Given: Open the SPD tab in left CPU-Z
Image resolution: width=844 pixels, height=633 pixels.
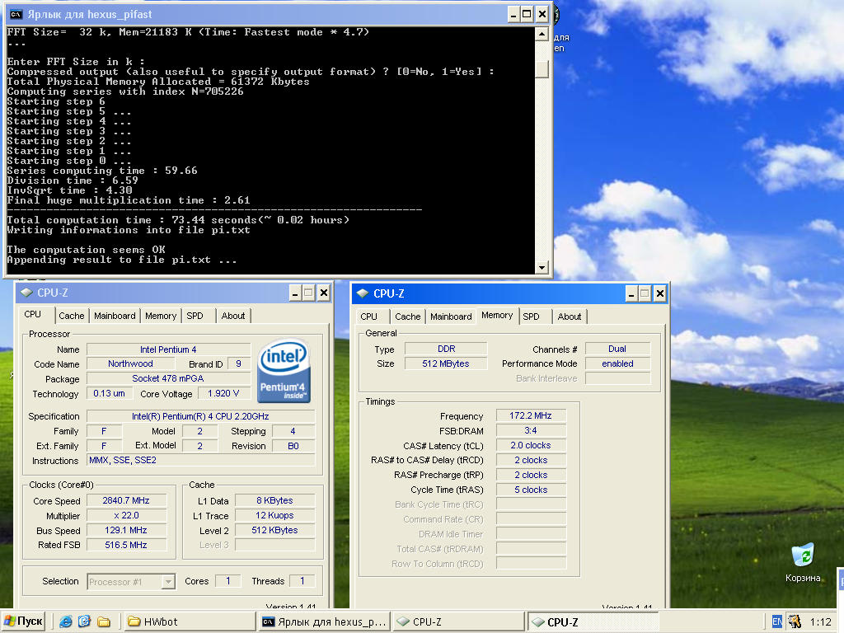Looking at the screenshot, I should (x=195, y=316).
